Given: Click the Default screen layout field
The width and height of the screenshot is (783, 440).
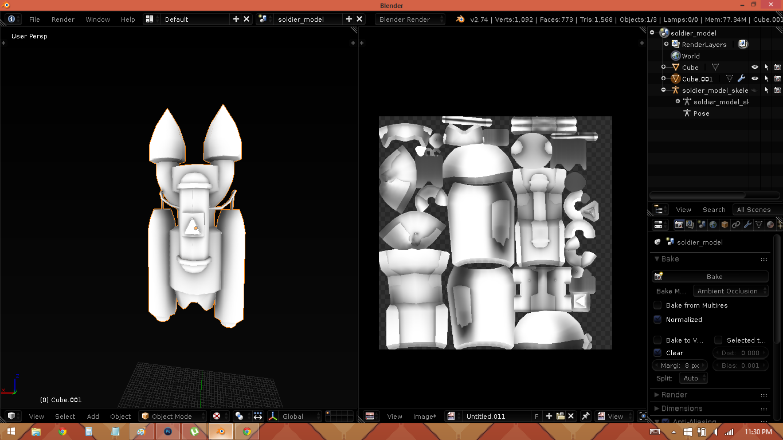Looking at the screenshot, I should [x=196, y=19].
